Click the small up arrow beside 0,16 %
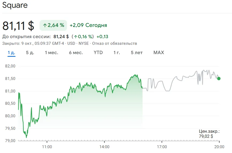 click(76, 37)
